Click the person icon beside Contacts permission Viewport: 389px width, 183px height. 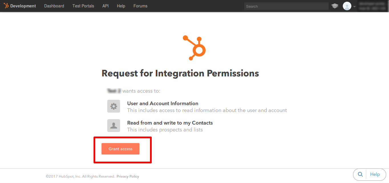114,126
